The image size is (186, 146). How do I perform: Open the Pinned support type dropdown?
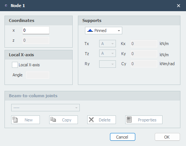pos(104,31)
